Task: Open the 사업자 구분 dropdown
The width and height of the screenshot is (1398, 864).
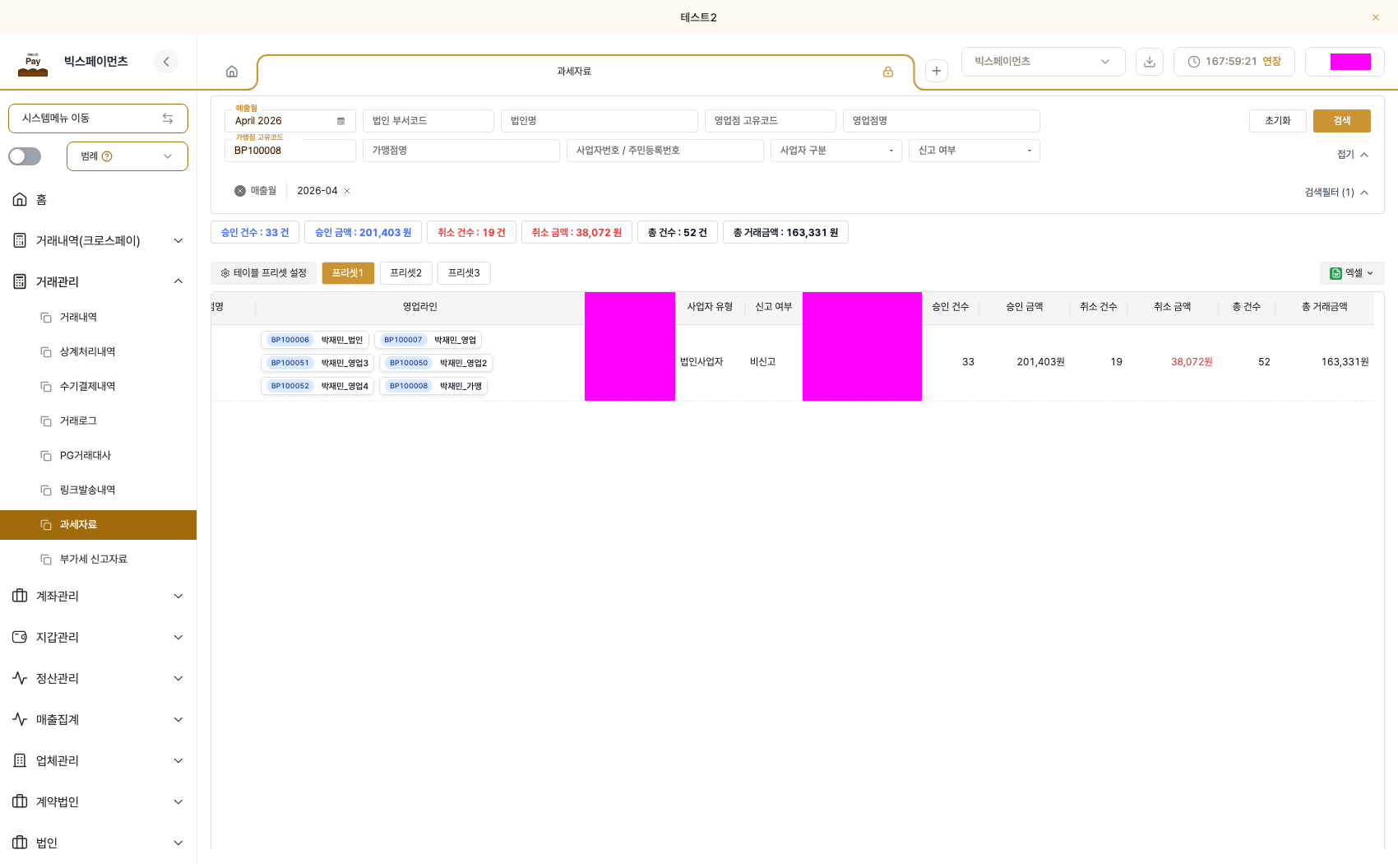Action: 836,151
